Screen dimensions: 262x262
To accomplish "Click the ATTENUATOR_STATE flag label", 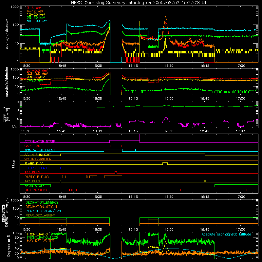I will (x=40, y=141).
